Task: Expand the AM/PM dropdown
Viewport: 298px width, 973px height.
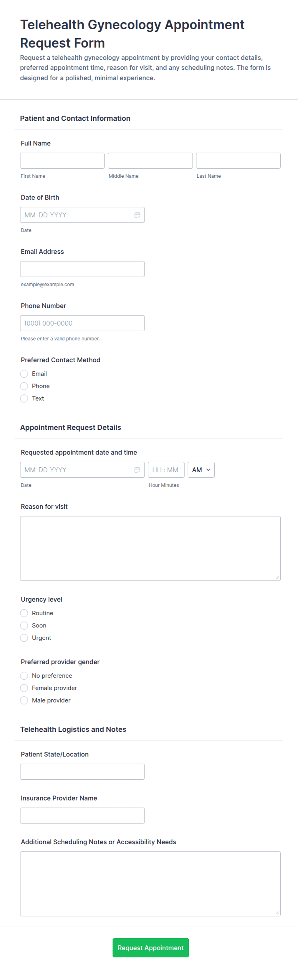Action: tap(201, 470)
